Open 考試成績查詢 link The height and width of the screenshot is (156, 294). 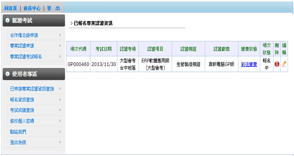(22, 110)
